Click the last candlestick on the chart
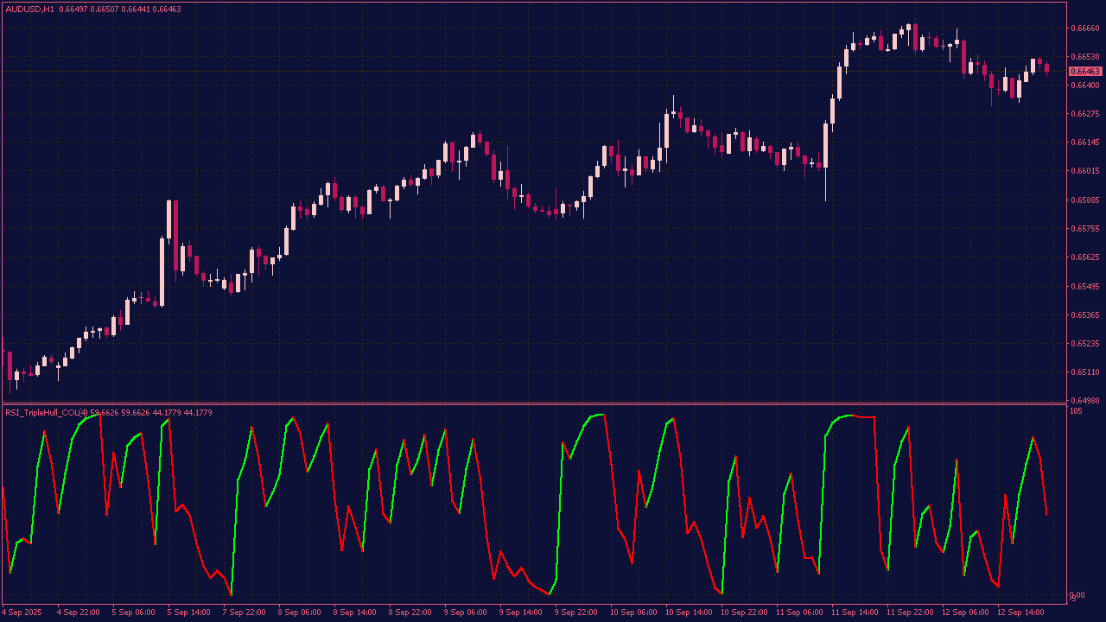1106x622 pixels. click(1047, 67)
